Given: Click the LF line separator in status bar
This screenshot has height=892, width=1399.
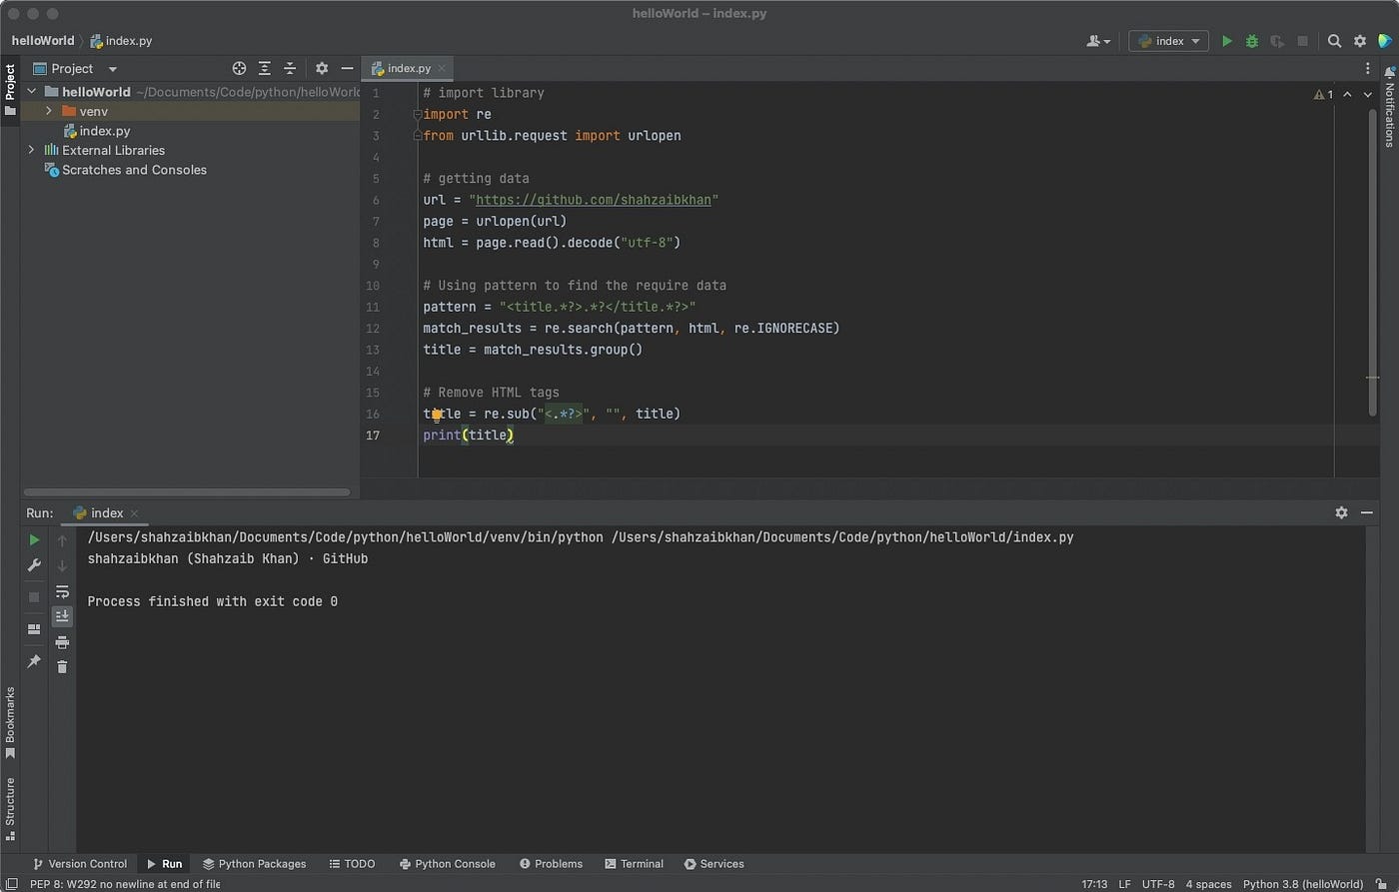Looking at the screenshot, I should coord(1124,884).
